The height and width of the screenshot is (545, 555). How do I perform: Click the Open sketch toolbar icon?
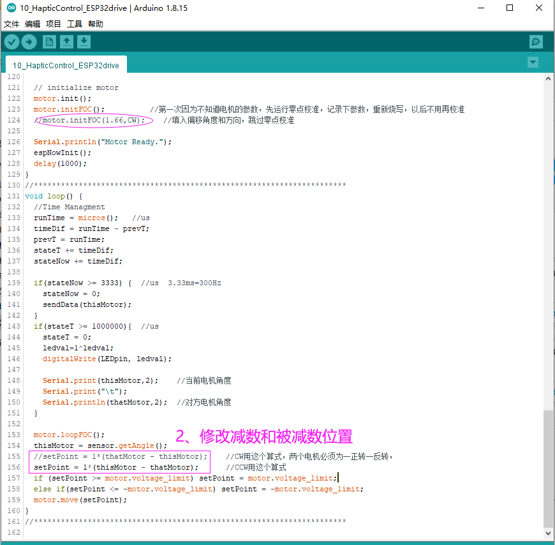pos(66,41)
